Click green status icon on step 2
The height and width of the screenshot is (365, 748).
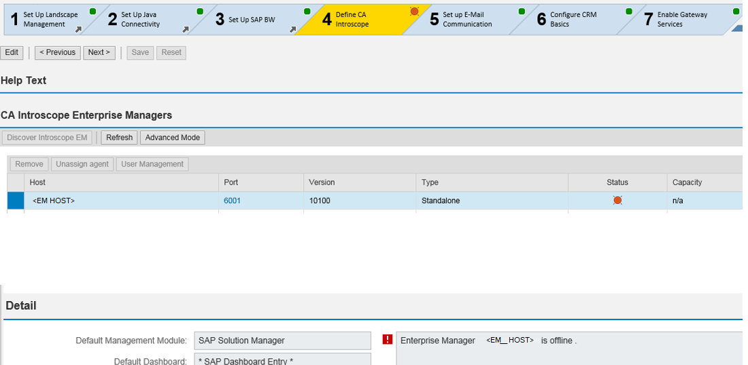tap(200, 11)
